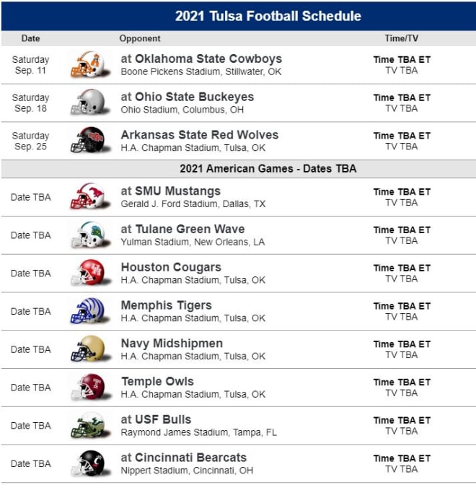Click the Date column header
476x485 pixels.
30,38
